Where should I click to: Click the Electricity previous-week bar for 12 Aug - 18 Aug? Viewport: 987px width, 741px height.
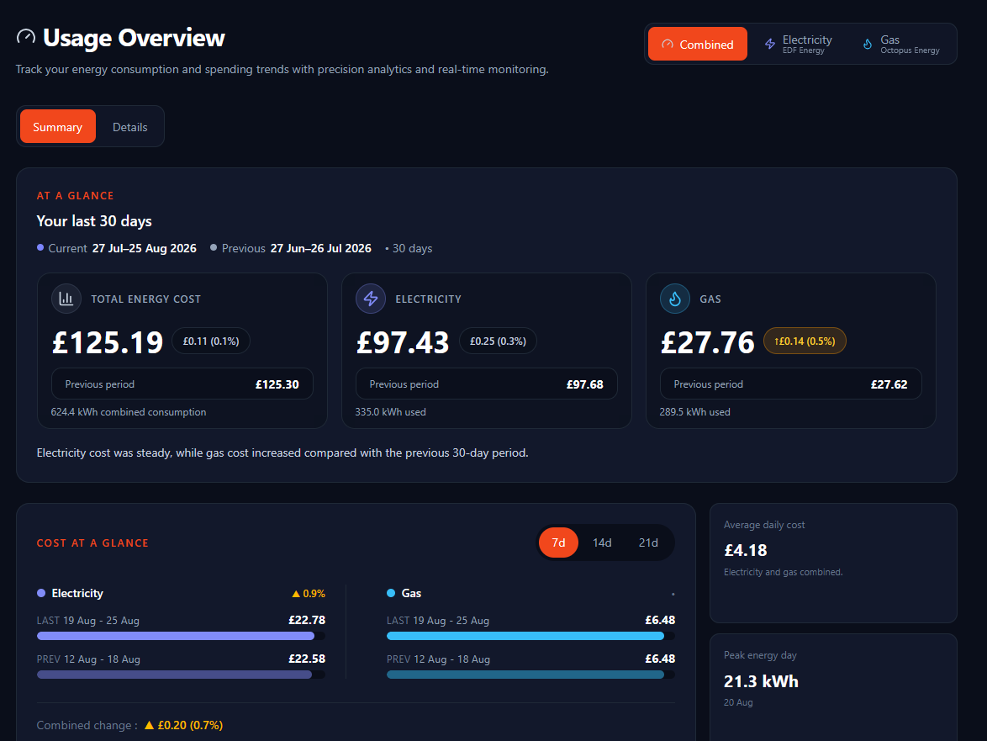pyautogui.click(x=182, y=675)
